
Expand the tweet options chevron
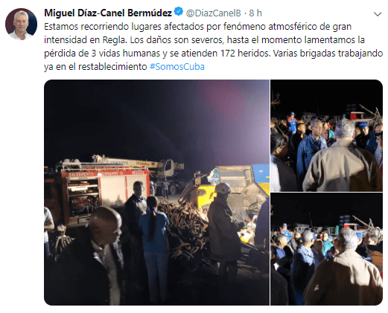pos(378,14)
